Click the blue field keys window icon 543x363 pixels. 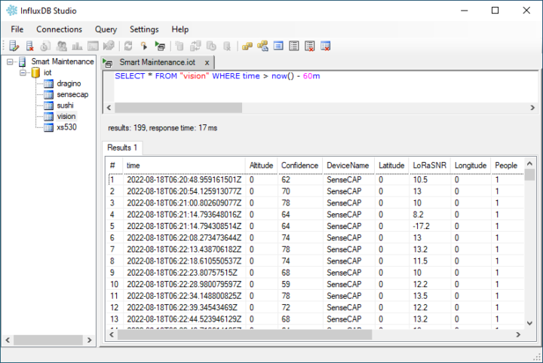tap(278, 46)
